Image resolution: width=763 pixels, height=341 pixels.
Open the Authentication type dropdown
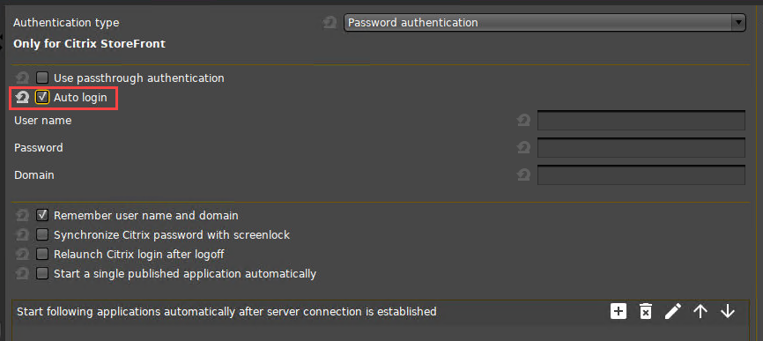(x=544, y=22)
